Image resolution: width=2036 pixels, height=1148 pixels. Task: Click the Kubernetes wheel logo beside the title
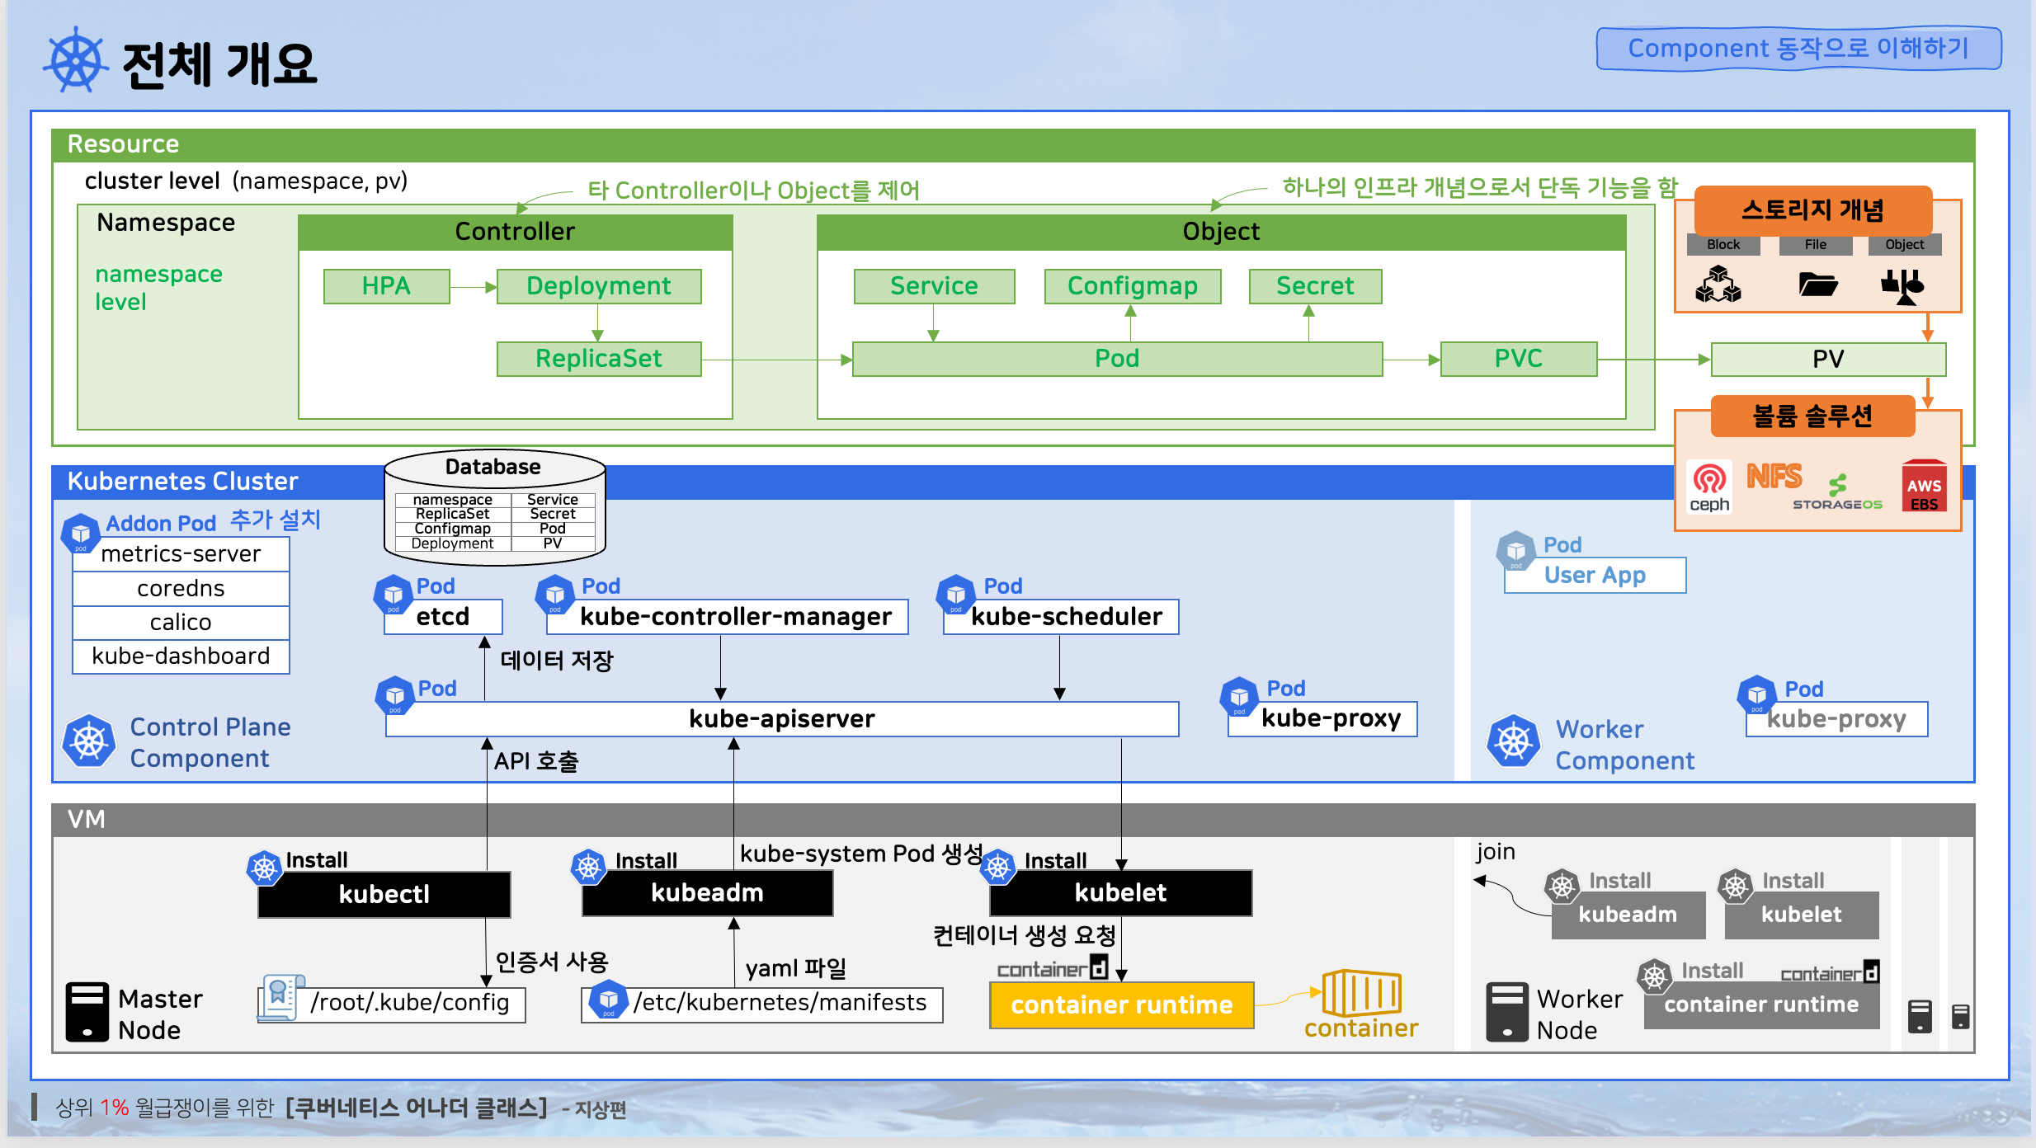point(76,59)
